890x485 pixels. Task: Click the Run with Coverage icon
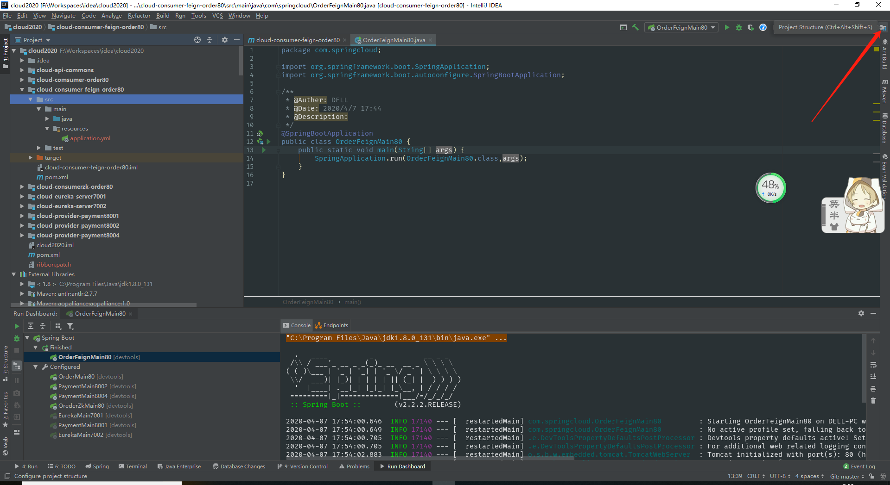click(x=750, y=27)
